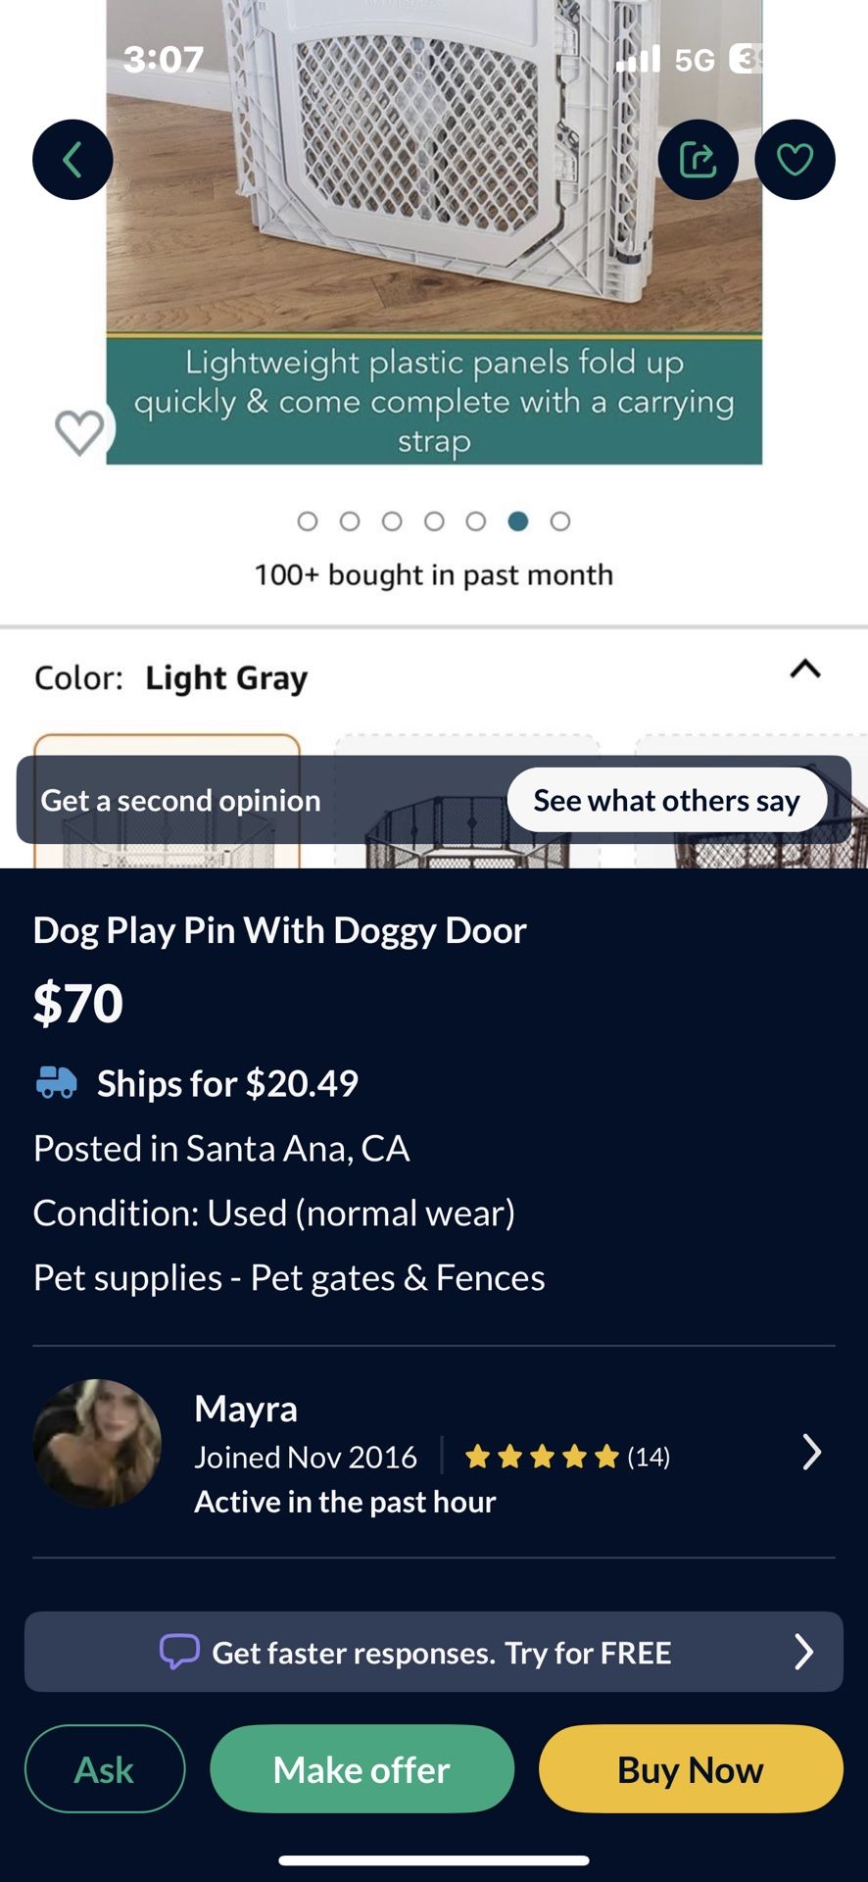
Task: Click the seller's five-star rating
Action: click(x=542, y=1458)
